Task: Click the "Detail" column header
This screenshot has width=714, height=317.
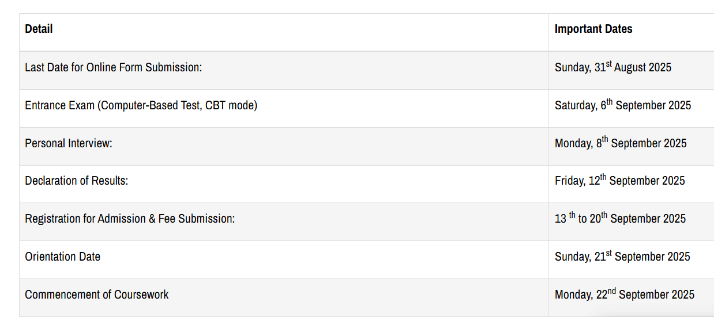Action: tap(39, 29)
